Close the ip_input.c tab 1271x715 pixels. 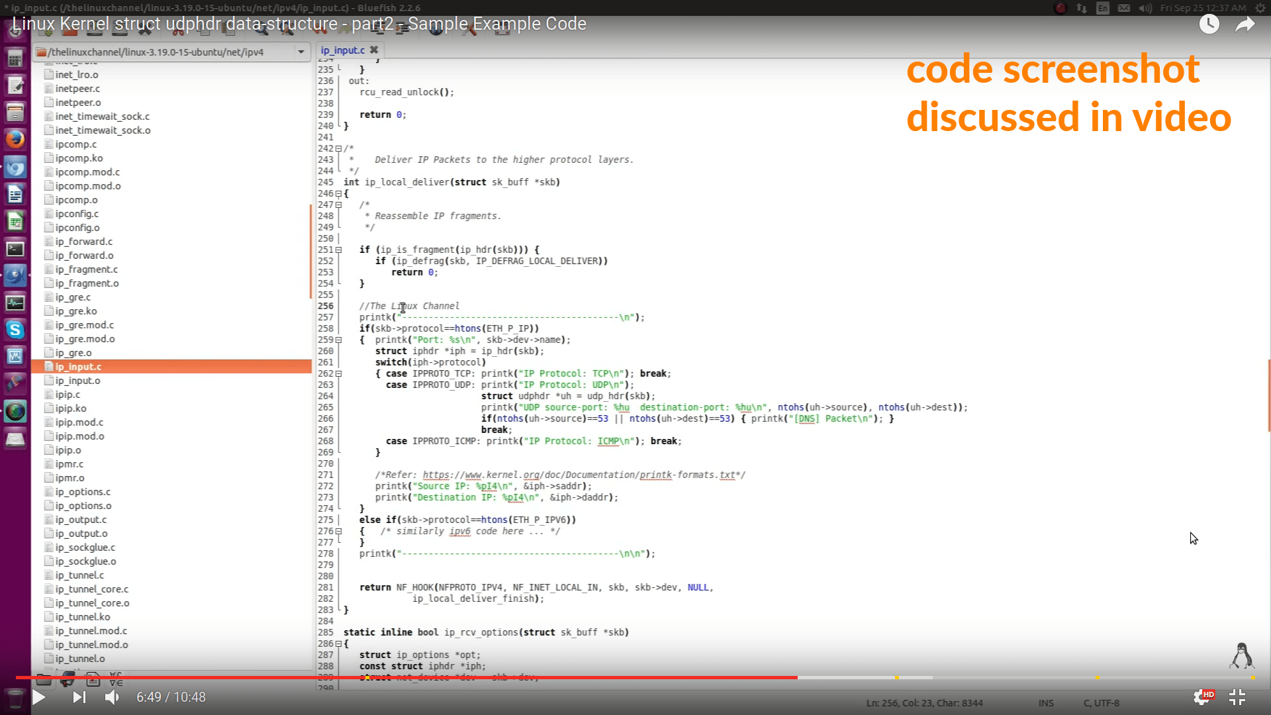(x=374, y=50)
